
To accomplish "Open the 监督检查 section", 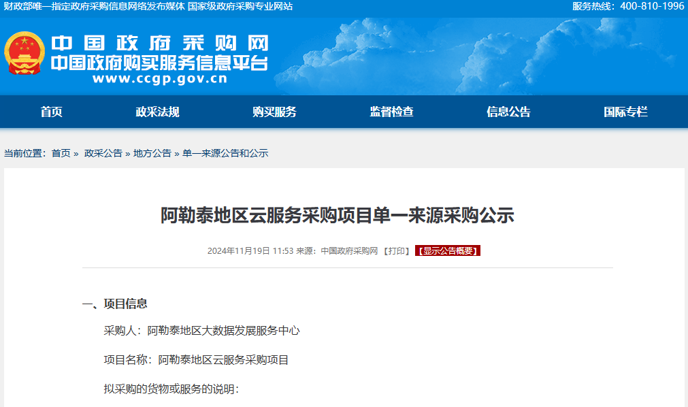I will tap(392, 112).
